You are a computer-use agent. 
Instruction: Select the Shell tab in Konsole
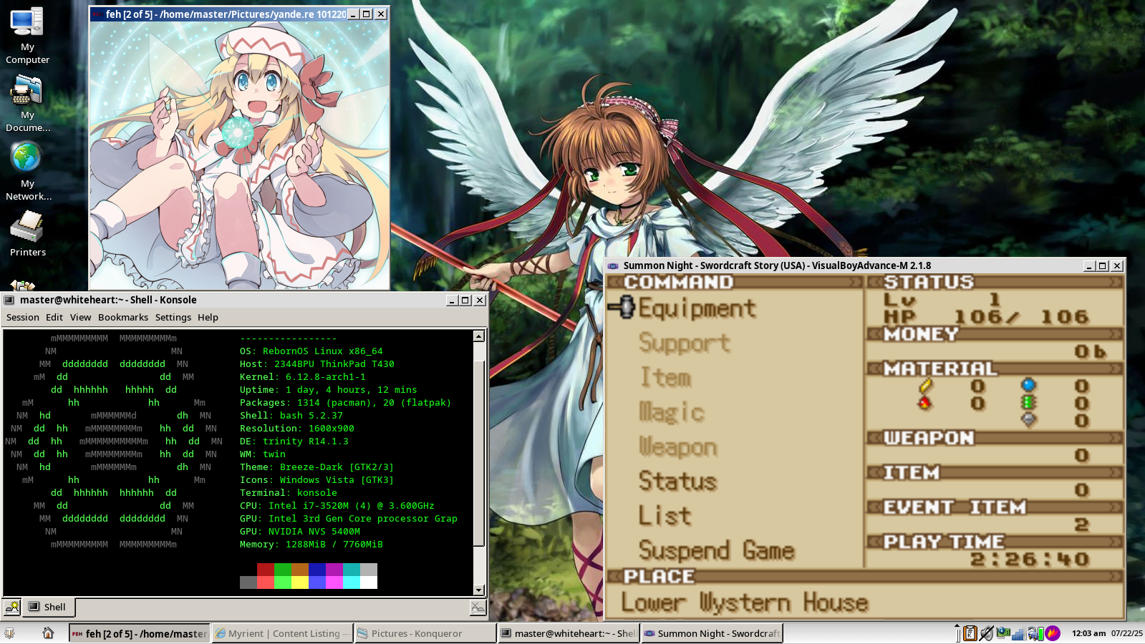point(49,607)
